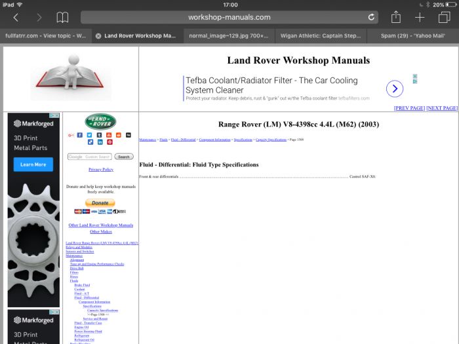Open Power Steering Fluid tree link

tap(88, 332)
